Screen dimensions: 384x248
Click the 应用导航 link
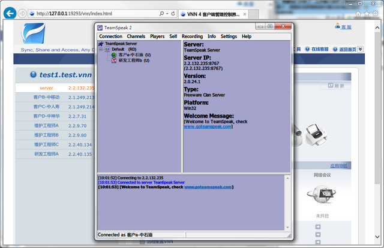tap(338, 166)
